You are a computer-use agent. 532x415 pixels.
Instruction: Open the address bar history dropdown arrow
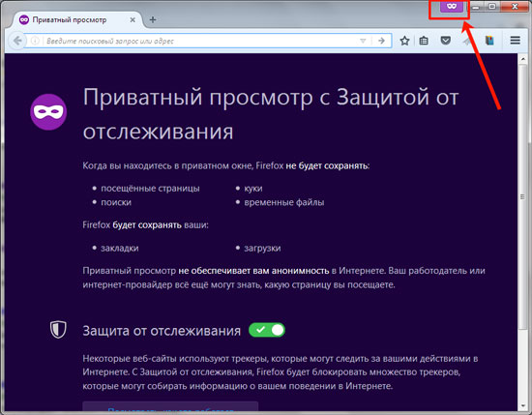363,41
